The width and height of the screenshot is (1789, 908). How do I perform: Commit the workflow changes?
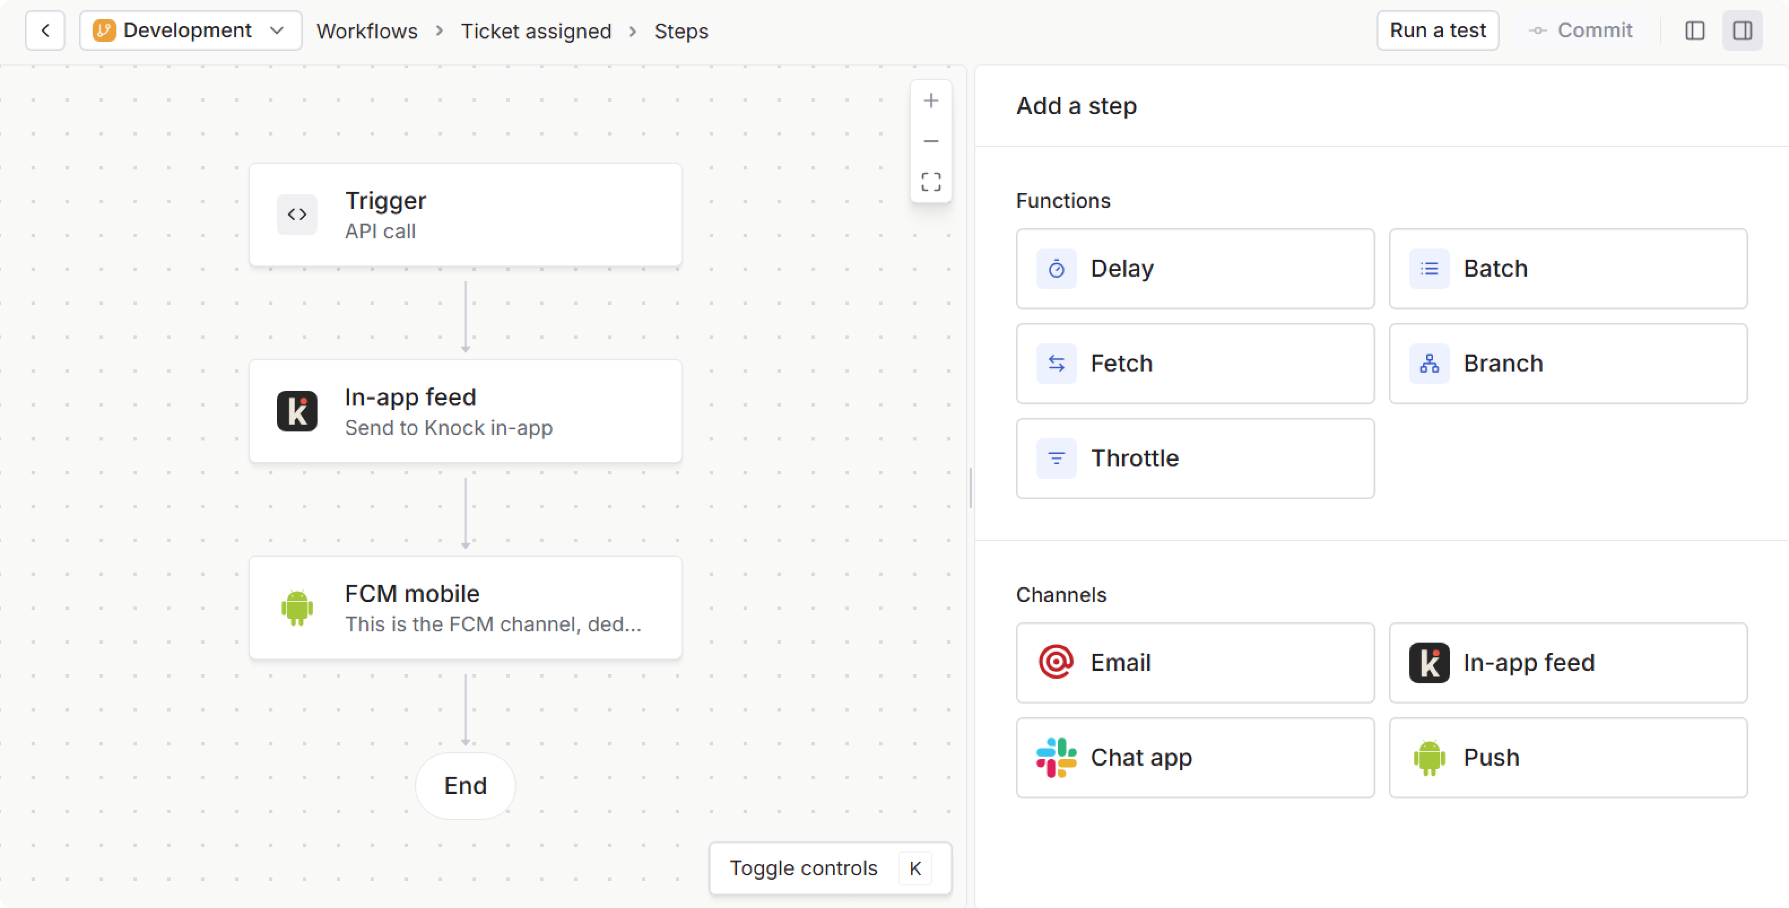pos(1582,30)
